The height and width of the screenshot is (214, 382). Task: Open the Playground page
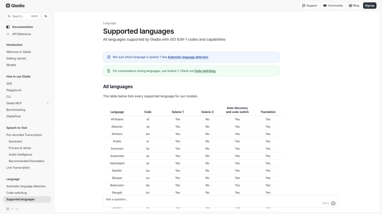(14, 90)
